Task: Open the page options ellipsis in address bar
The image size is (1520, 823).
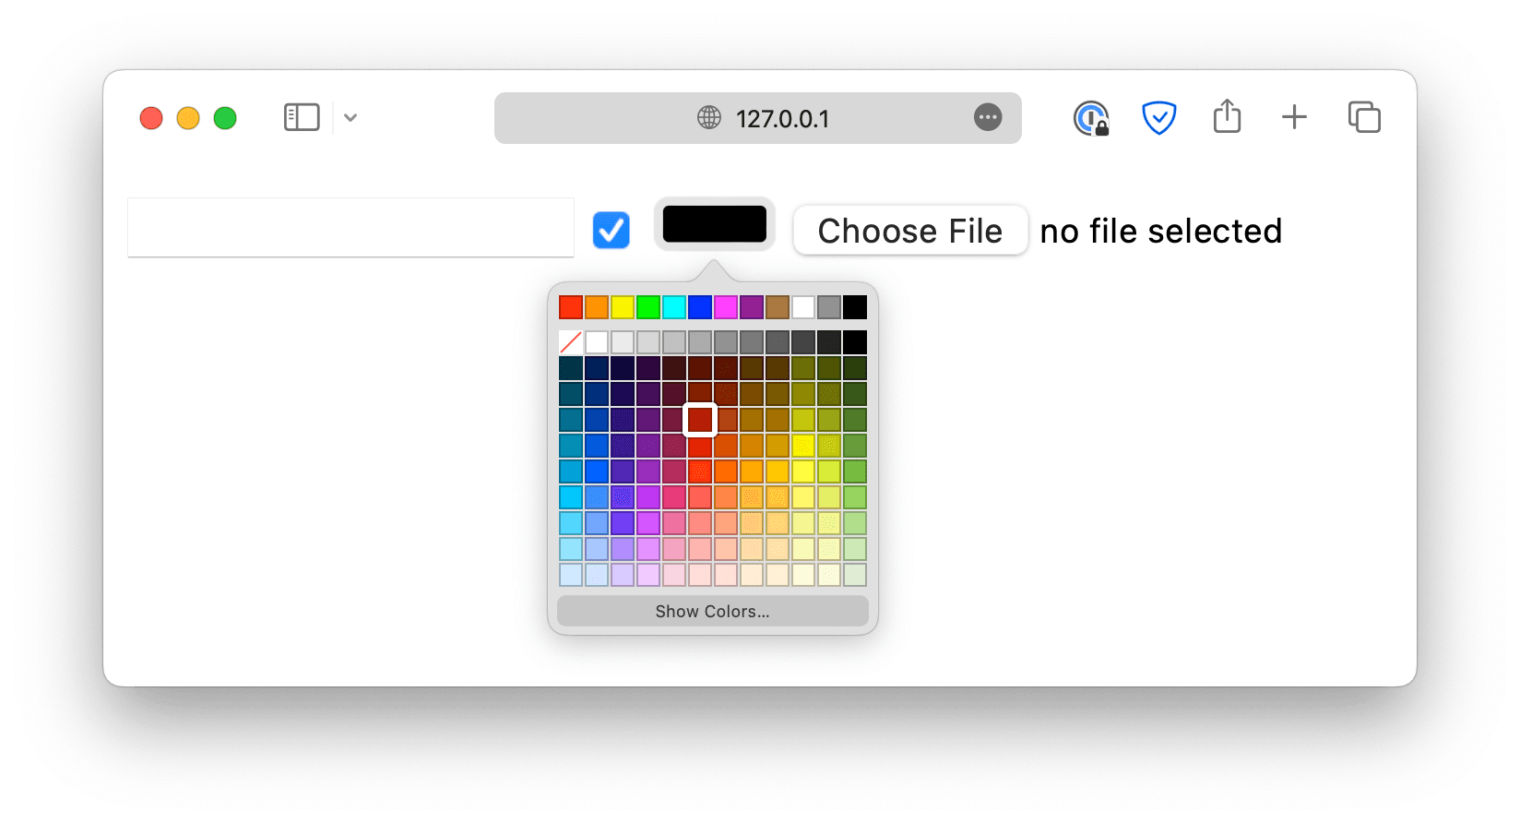Action: click(x=988, y=118)
